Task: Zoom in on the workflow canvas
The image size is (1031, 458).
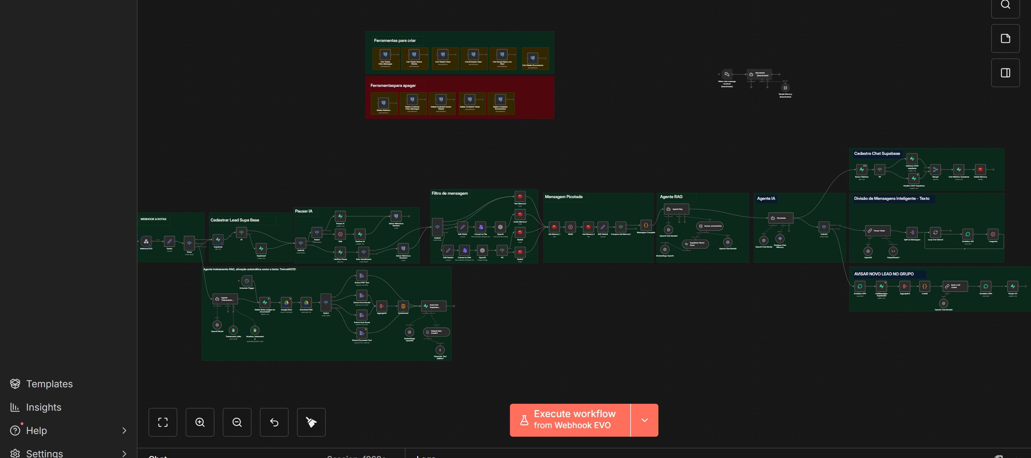Action: [200, 422]
